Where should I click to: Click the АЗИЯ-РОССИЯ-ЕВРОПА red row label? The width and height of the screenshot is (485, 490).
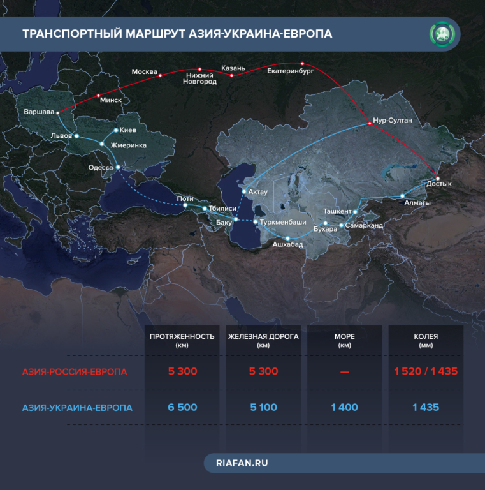coord(75,371)
